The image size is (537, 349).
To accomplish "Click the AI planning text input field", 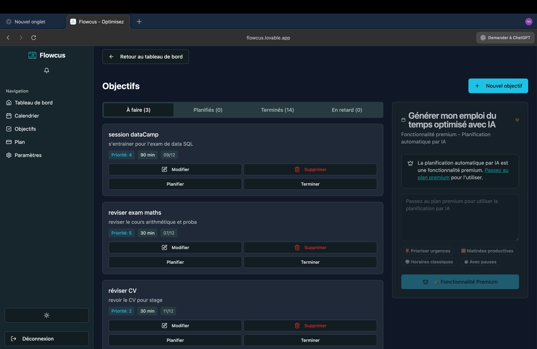I will coord(460,217).
